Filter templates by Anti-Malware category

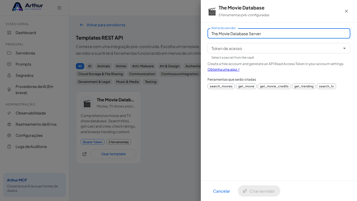coord(143,66)
